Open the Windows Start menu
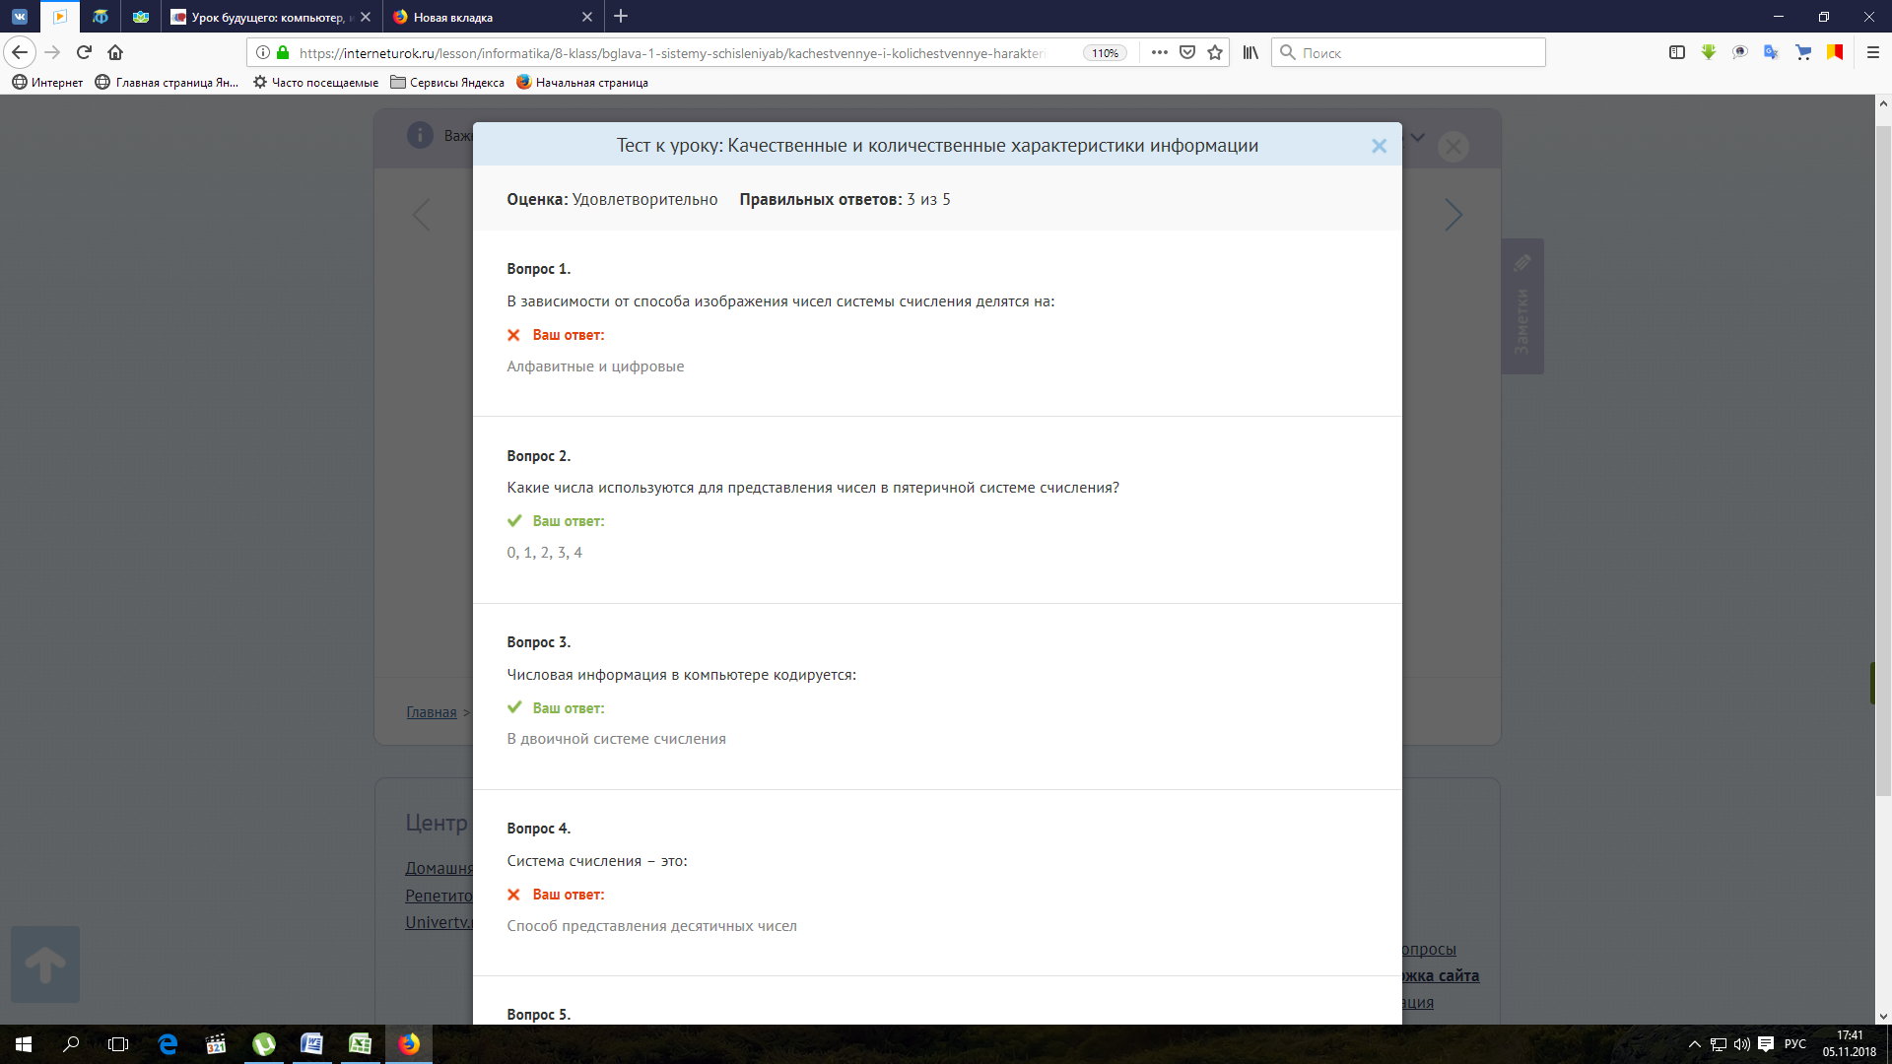 click(24, 1044)
